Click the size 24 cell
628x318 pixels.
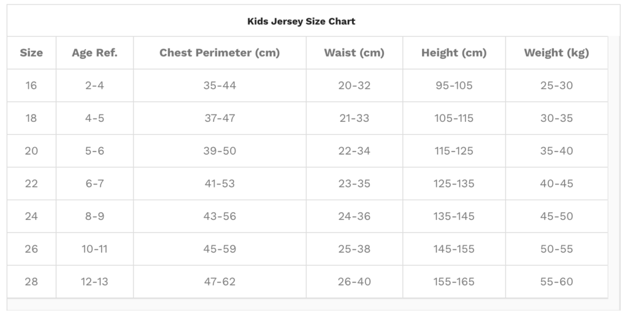point(31,216)
